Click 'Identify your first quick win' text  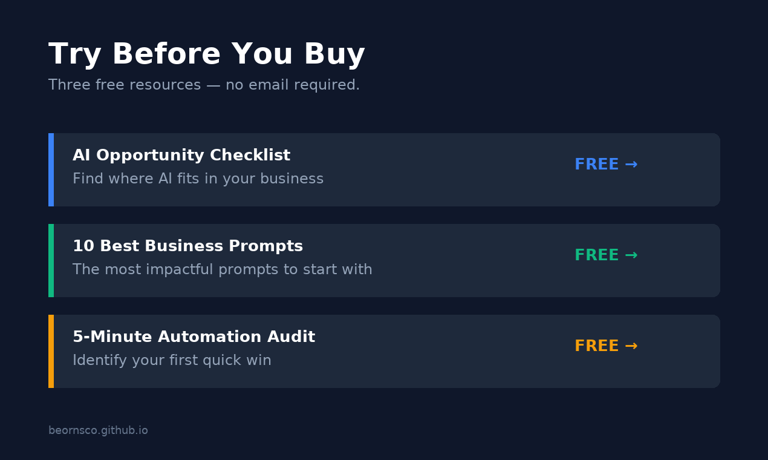[x=172, y=360]
